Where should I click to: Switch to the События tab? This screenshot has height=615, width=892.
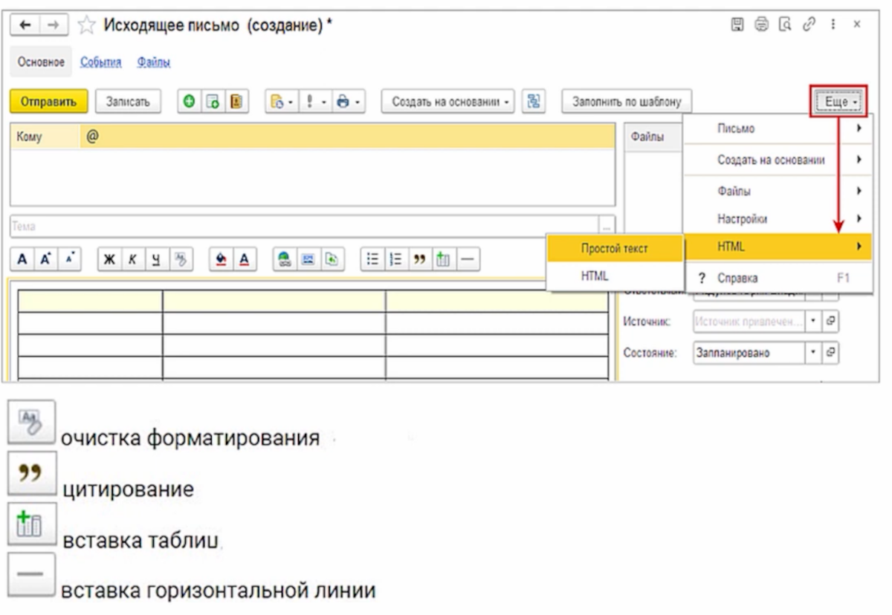click(x=100, y=62)
